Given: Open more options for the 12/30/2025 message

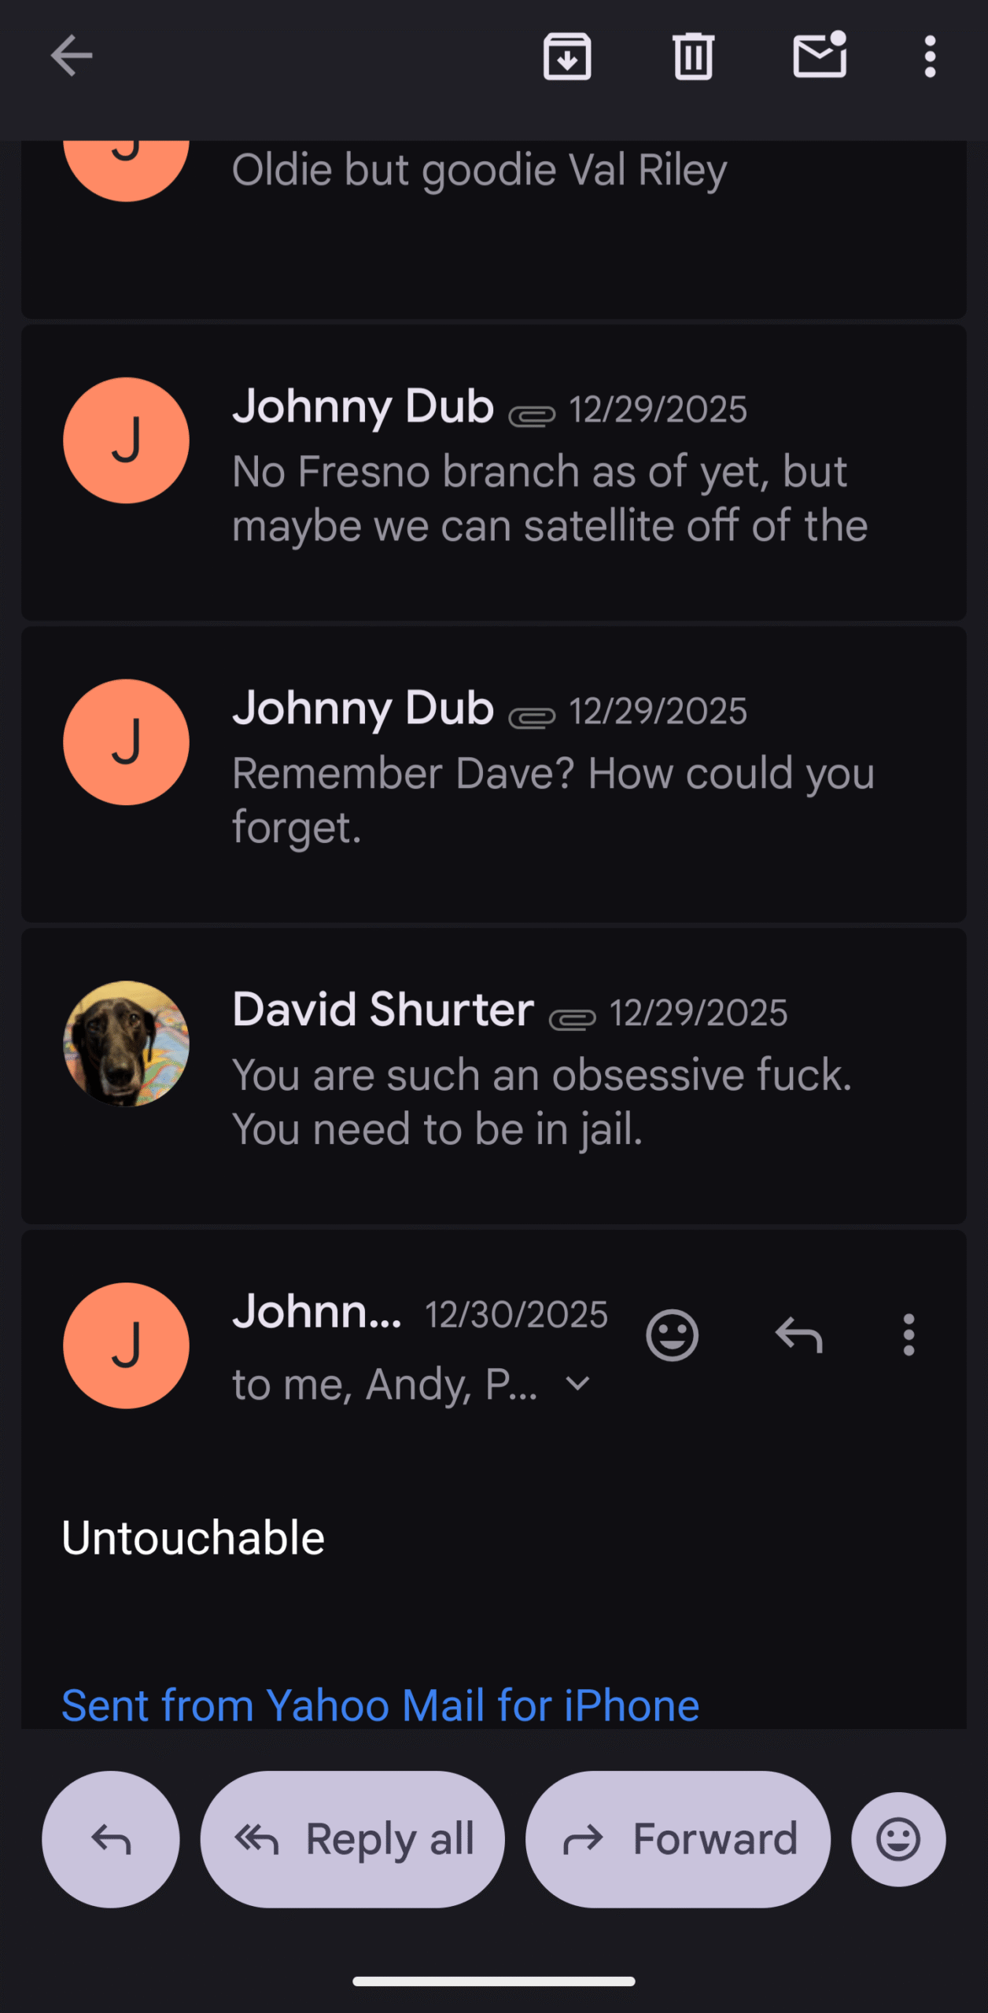Looking at the screenshot, I should click(909, 1334).
